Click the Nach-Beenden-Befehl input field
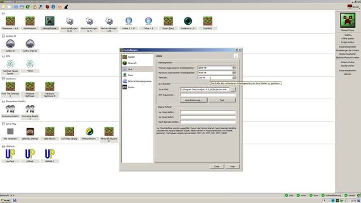The width and height of the screenshot is (361, 203). pos(208,122)
